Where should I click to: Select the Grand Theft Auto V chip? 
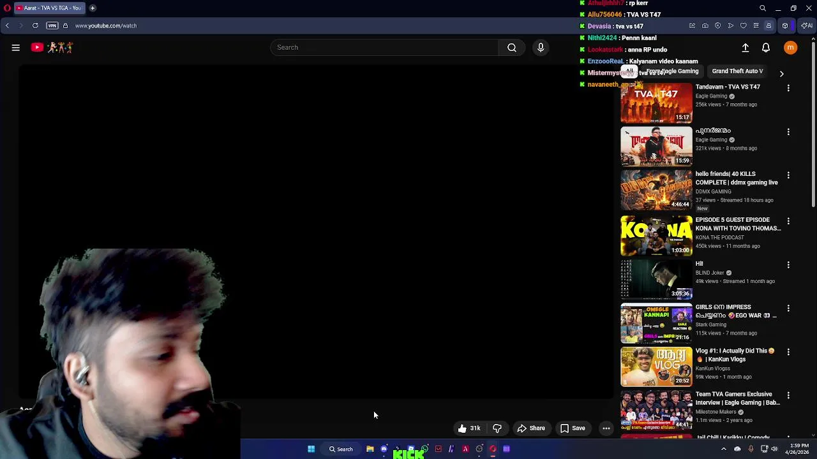pyautogui.click(x=737, y=71)
